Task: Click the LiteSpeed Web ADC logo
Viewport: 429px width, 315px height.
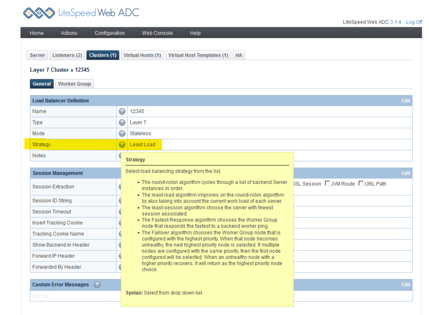Action: coord(81,13)
